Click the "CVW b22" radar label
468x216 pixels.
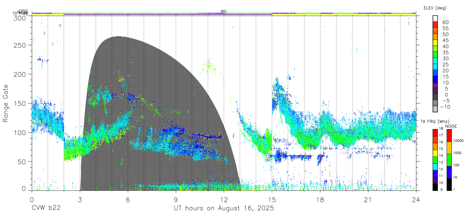(x=46, y=208)
